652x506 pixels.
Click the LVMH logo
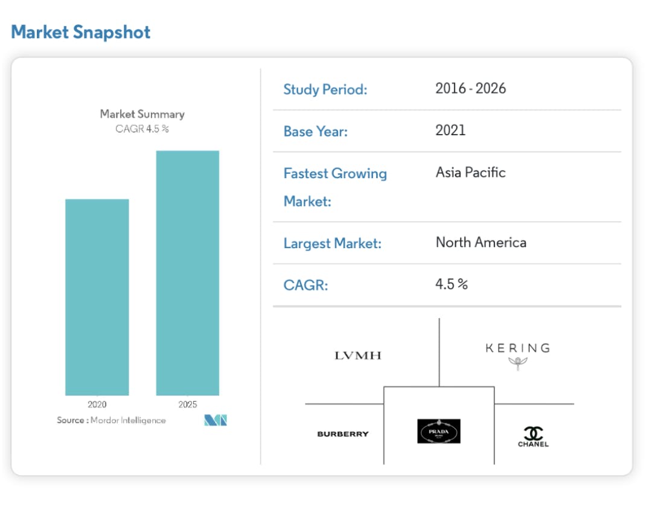point(358,356)
